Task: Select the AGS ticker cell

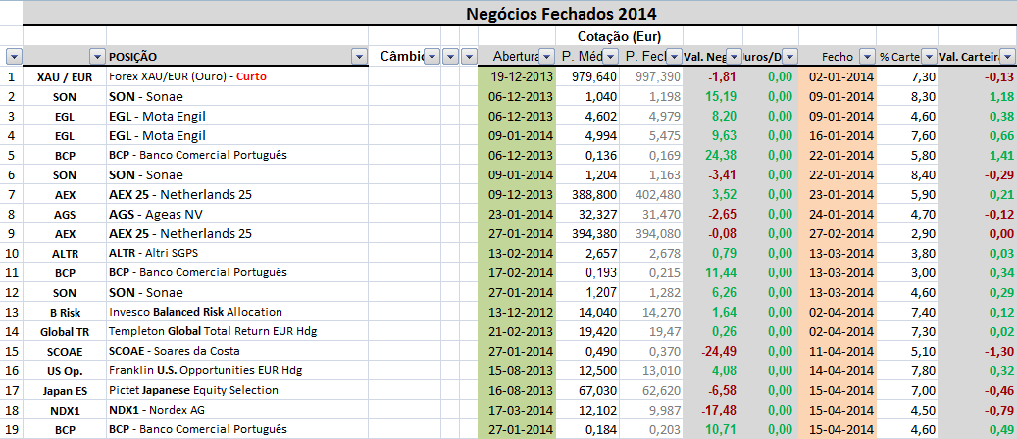Action: click(65, 214)
